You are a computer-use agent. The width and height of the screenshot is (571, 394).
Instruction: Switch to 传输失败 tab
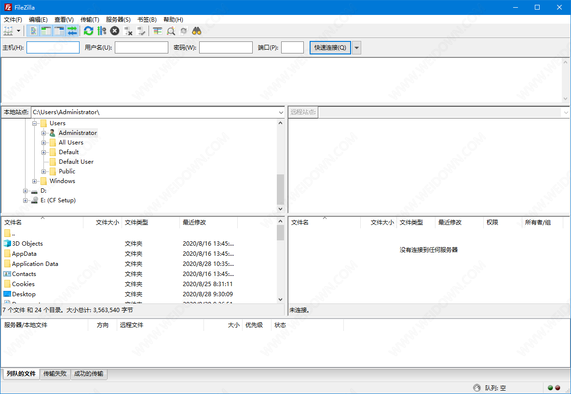(55, 374)
